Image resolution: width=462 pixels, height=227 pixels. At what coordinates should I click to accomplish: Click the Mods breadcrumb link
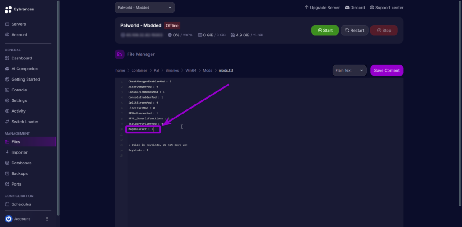pyautogui.click(x=207, y=70)
